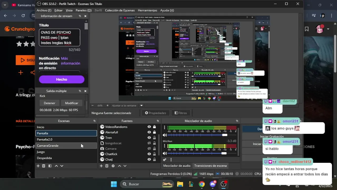Mute the Mic/Aux channel
Image resolution: width=337 pixels, height=190 pixels.
click(x=165, y=153)
